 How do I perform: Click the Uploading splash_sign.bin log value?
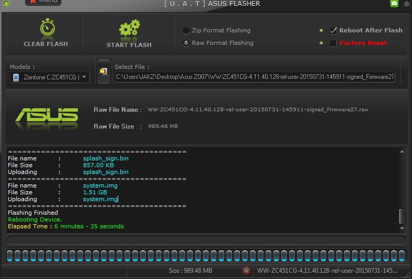click(x=106, y=172)
